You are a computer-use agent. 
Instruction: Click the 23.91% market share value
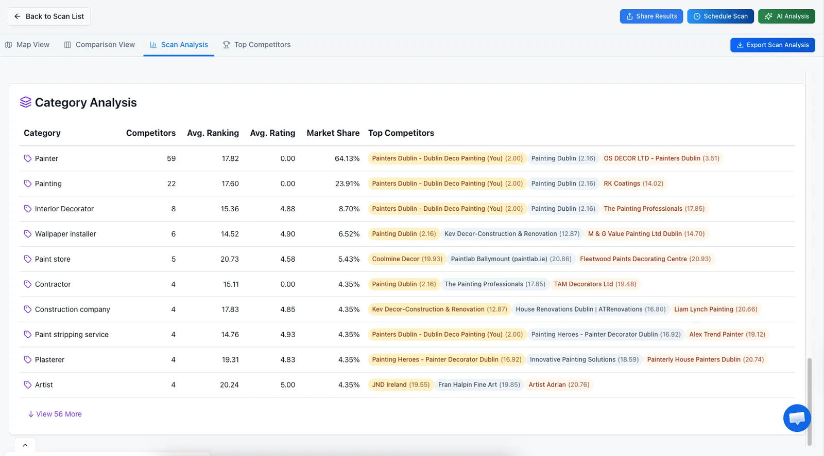pyautogui.click(x=348, y=184)
